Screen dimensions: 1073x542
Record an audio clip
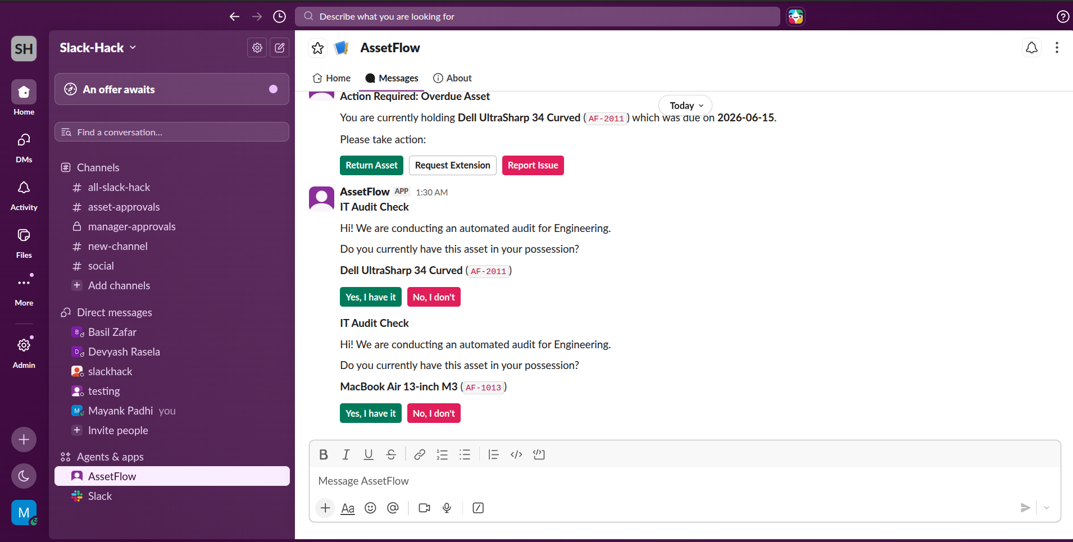[447, 508]
